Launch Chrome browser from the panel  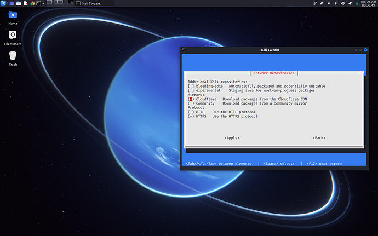(x=32, y=3)
